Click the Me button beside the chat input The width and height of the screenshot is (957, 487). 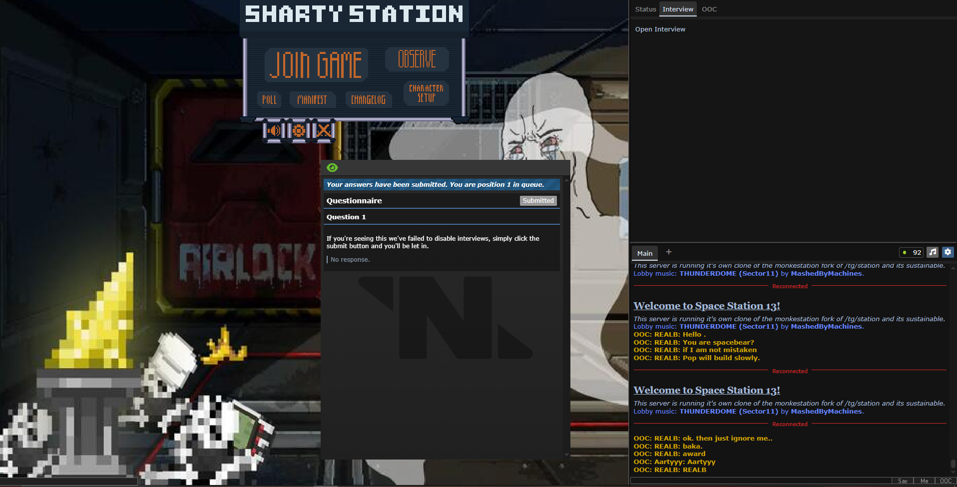click(925, 481)
